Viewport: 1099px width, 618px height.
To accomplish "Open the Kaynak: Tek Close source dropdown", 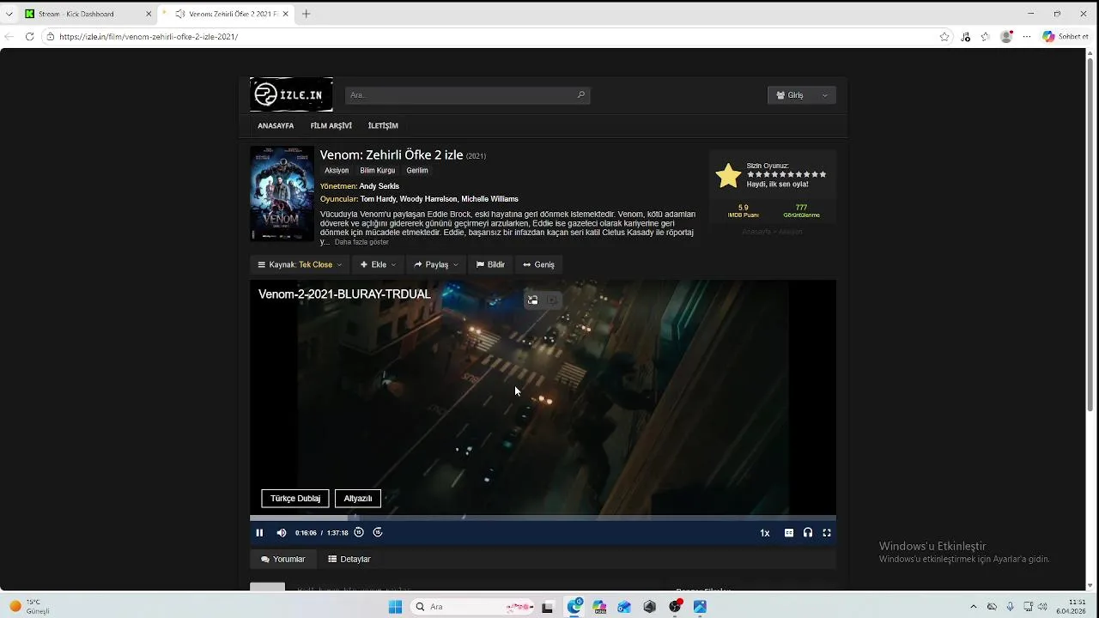I will pos(300,264).
